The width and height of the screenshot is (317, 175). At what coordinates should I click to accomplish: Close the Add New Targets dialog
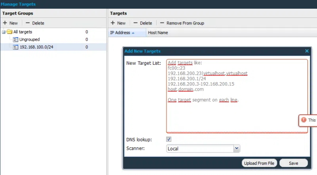(x=307, y=51)
